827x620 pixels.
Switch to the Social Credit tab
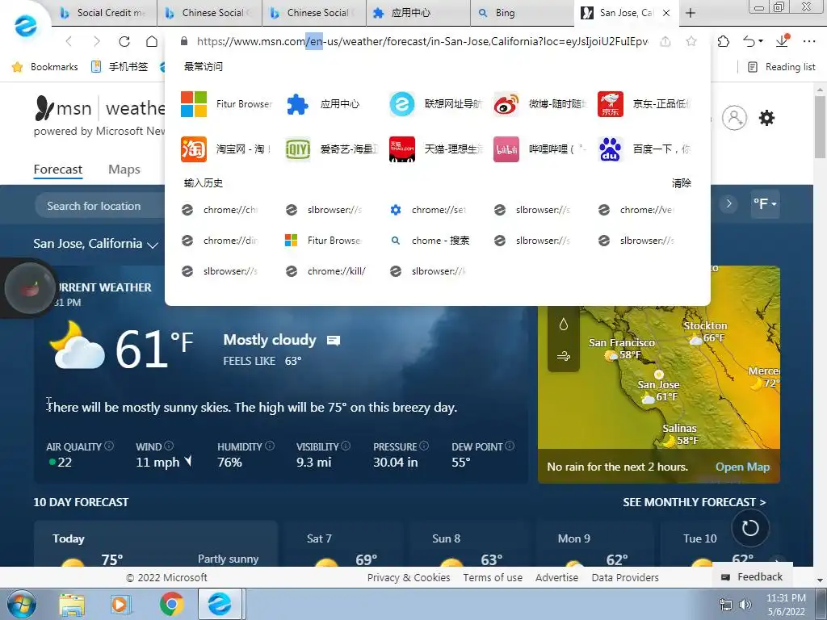104,13
